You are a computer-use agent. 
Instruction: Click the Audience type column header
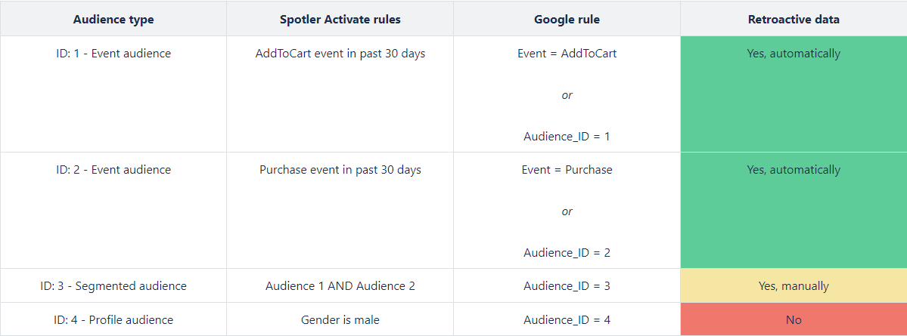click(113, 19)
